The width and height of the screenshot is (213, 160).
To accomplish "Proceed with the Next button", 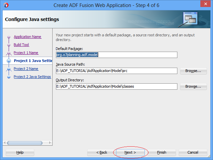I will [x=130, y=152].
